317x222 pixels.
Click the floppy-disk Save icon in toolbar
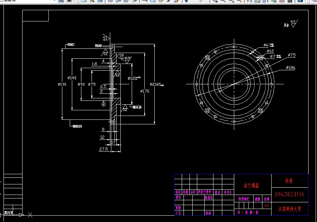pos(100,1)
